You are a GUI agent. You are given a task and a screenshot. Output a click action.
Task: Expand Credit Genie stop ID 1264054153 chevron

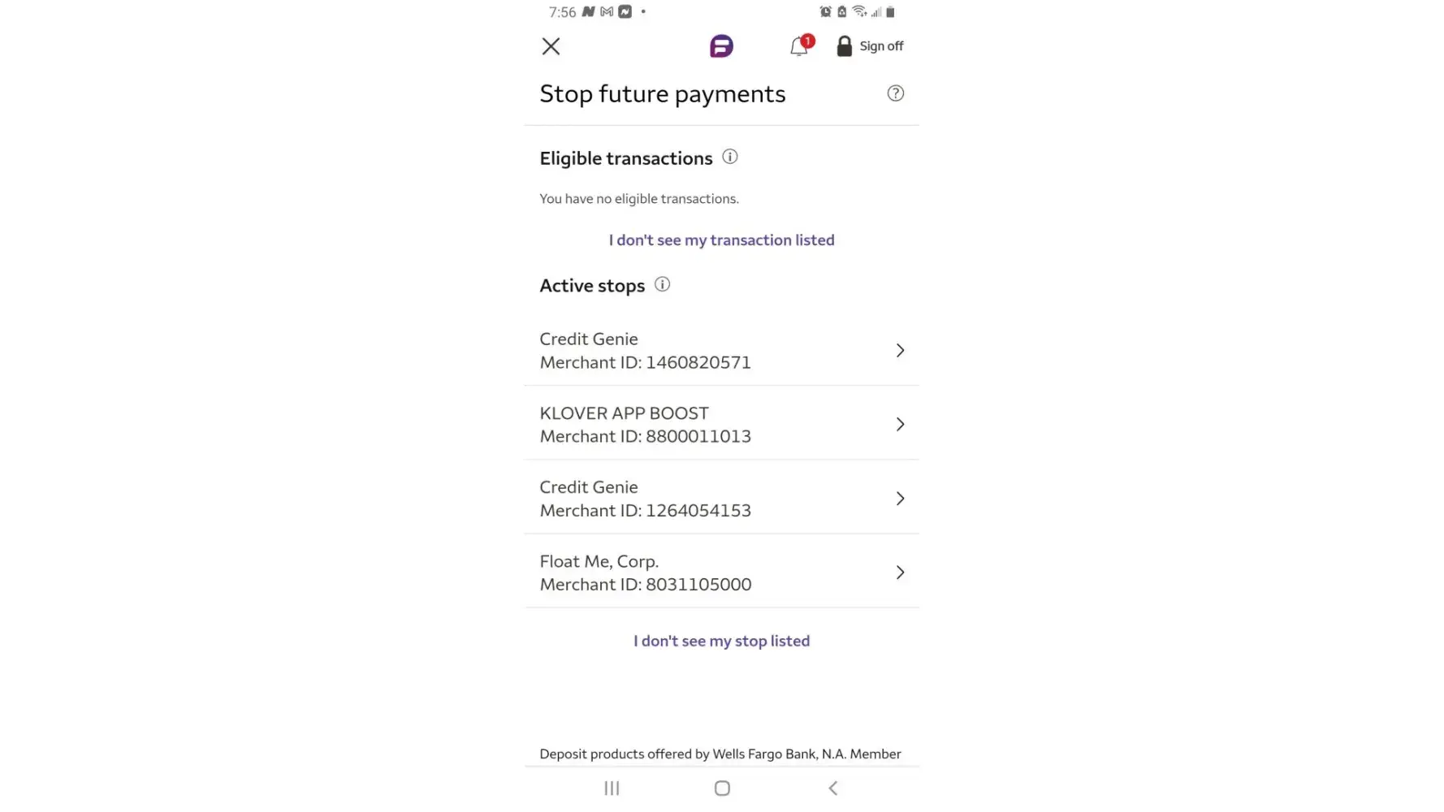point(900,499)
